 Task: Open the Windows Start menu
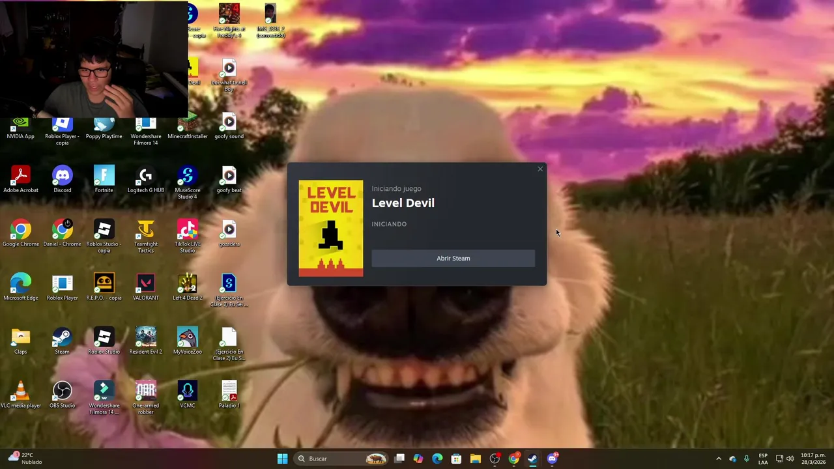tap(282, 459)
